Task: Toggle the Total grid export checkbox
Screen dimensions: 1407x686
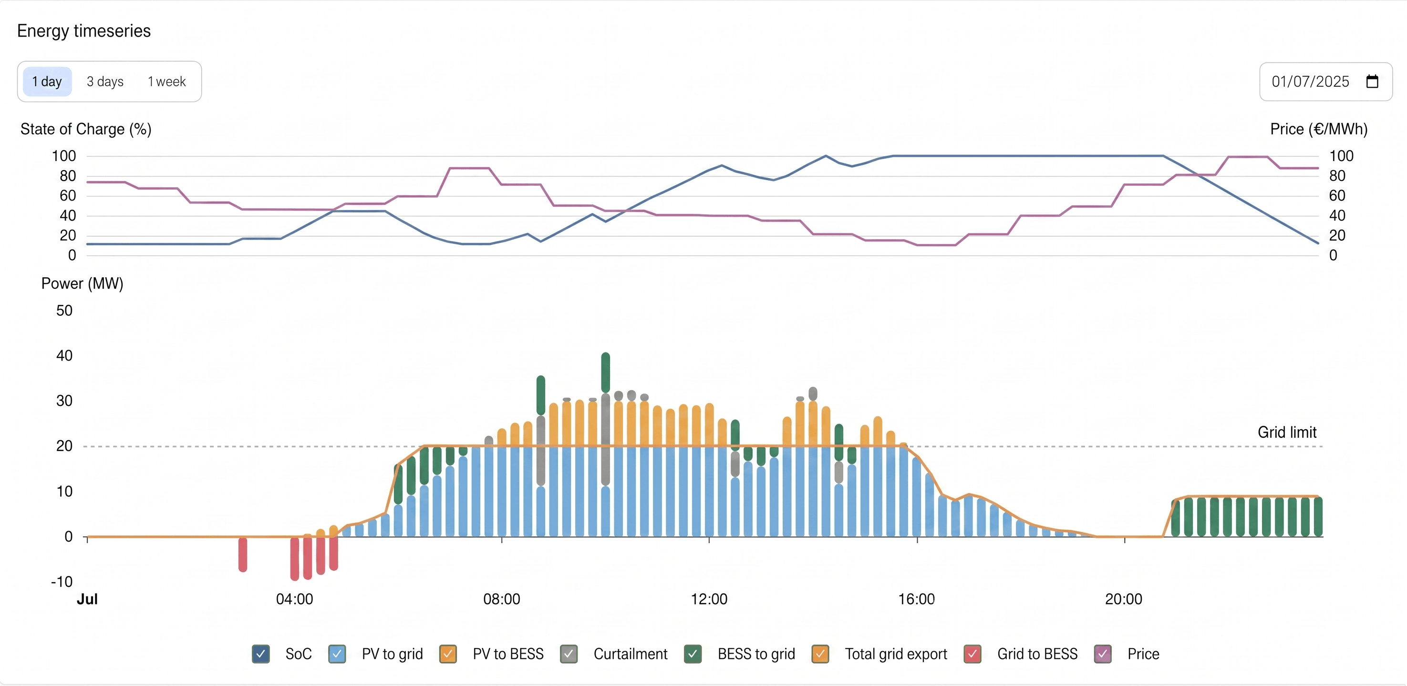Action: [x=820, y=654]
